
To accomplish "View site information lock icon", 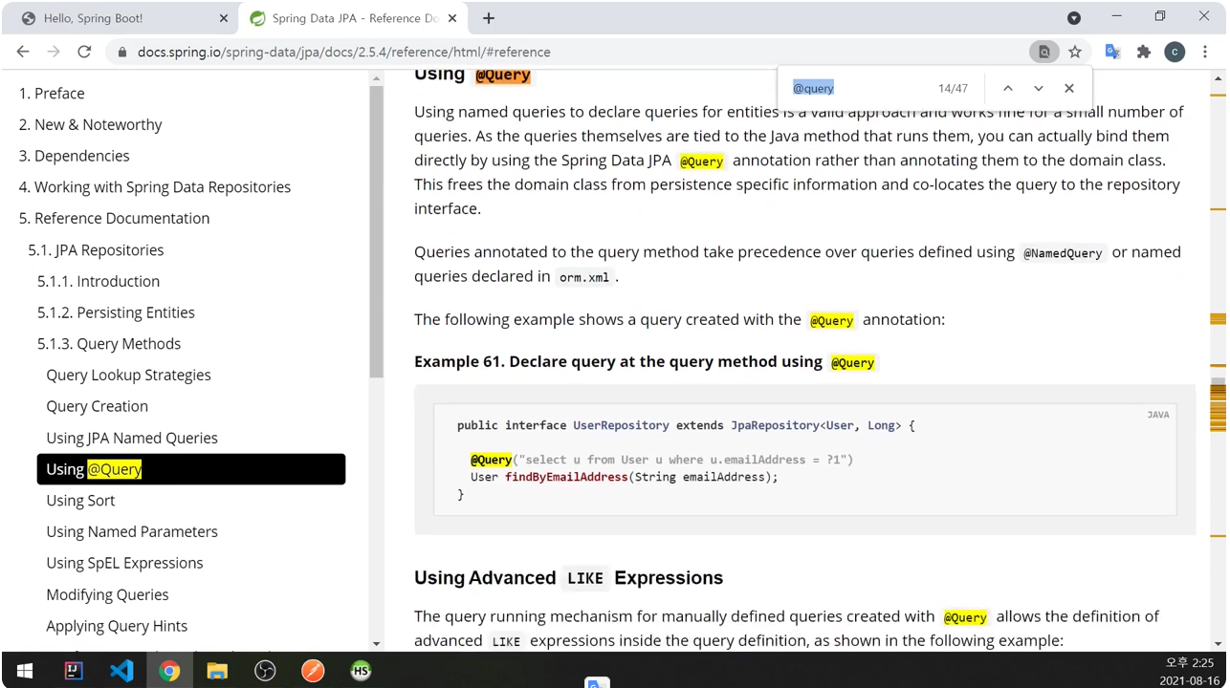I will point(121,52).
